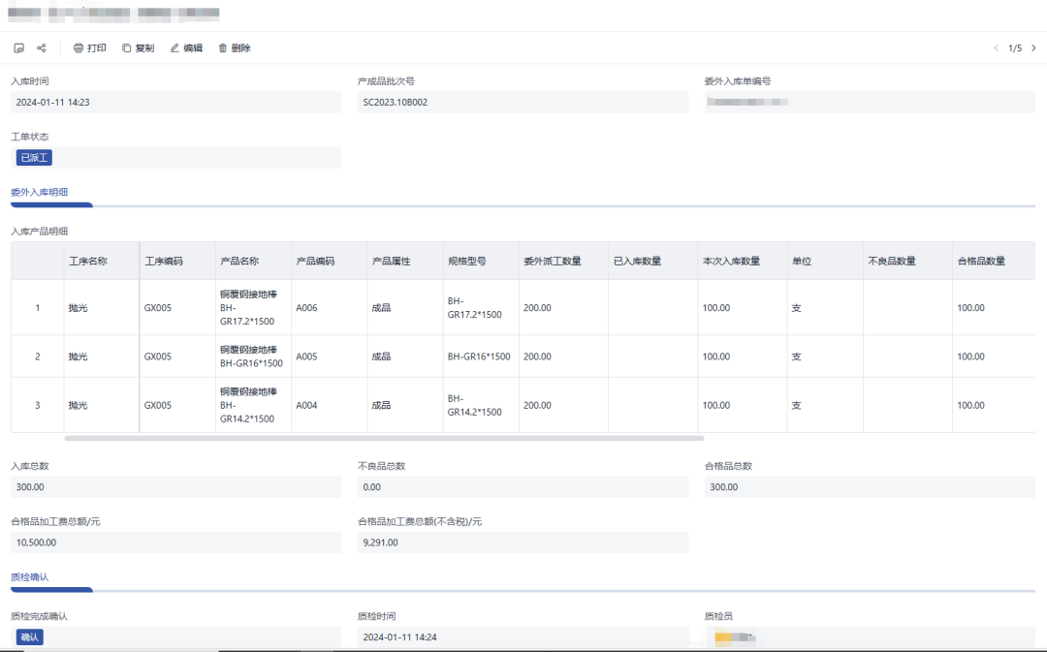This screenshot has width=1047, height=652.
Task: Click the 合格品加工费总额 field showing 10,500.00
Action: [x=174, y=543]
